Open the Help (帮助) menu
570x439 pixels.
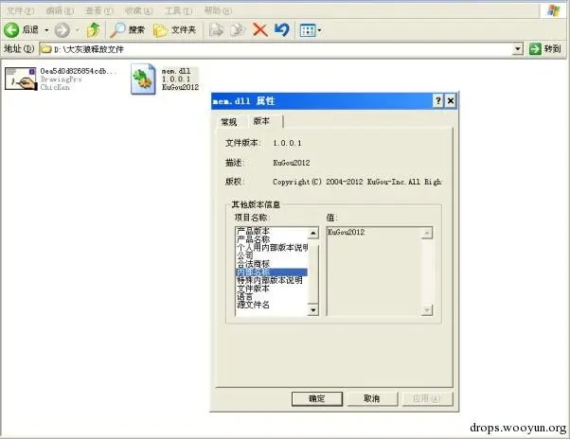[218, 10]
